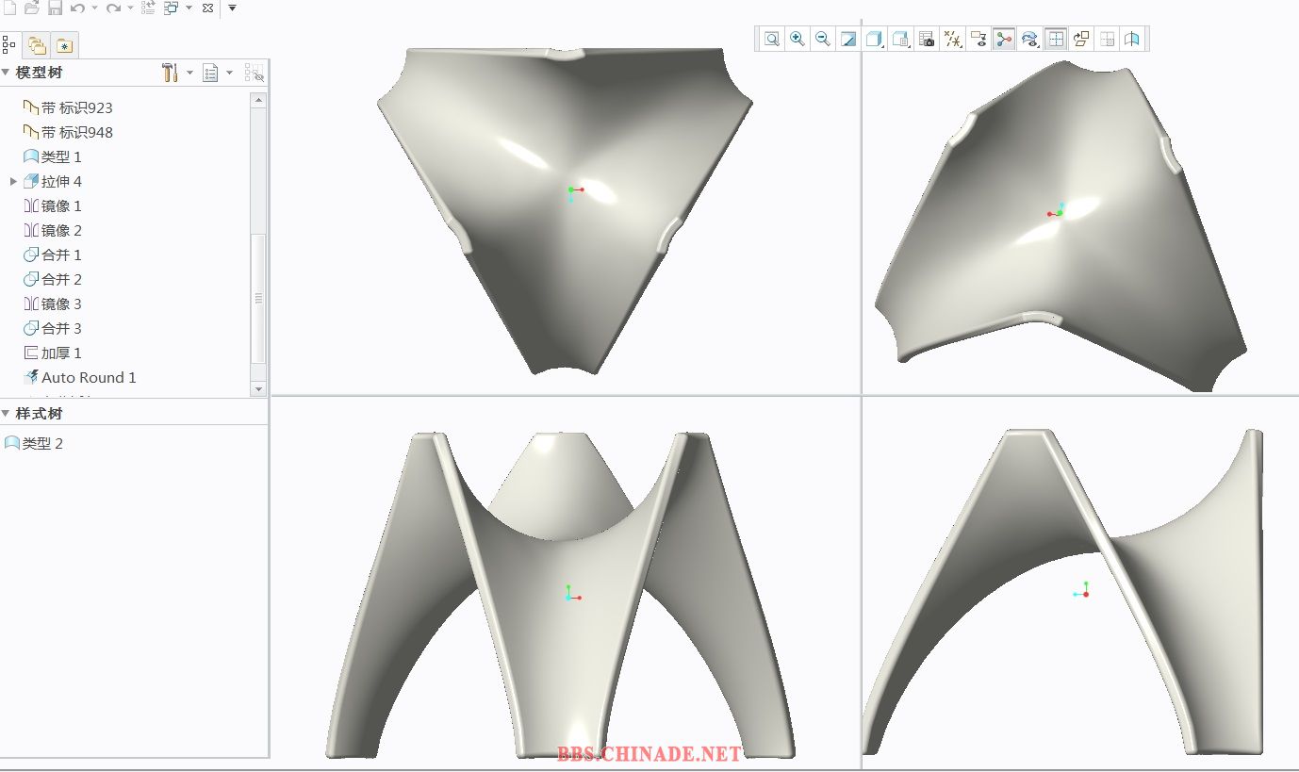Click the model tree Settings hammer icon
Viewport: 1299px width, 772px height.
(170, 73)
